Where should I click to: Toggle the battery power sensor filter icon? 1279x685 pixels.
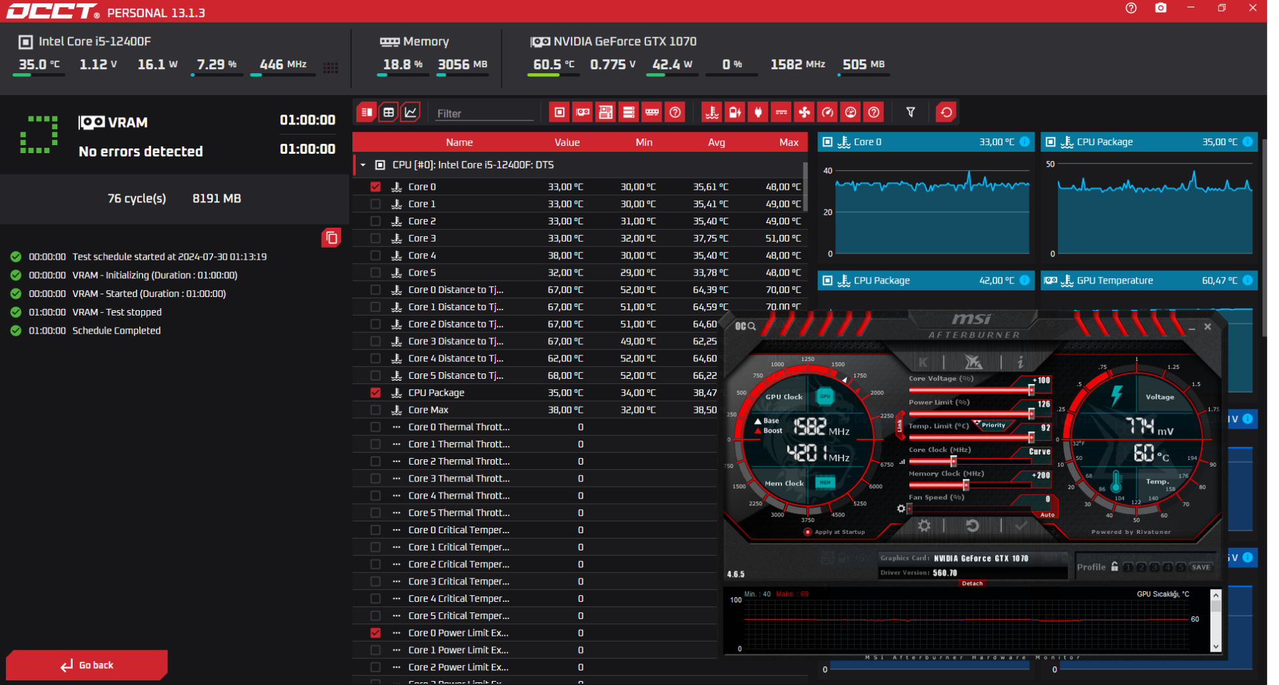(735, 113)
